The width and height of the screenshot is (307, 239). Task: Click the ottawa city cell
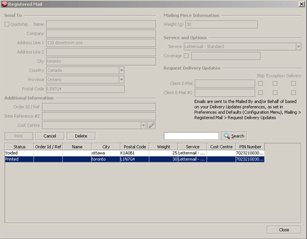[x=106, y=153]
